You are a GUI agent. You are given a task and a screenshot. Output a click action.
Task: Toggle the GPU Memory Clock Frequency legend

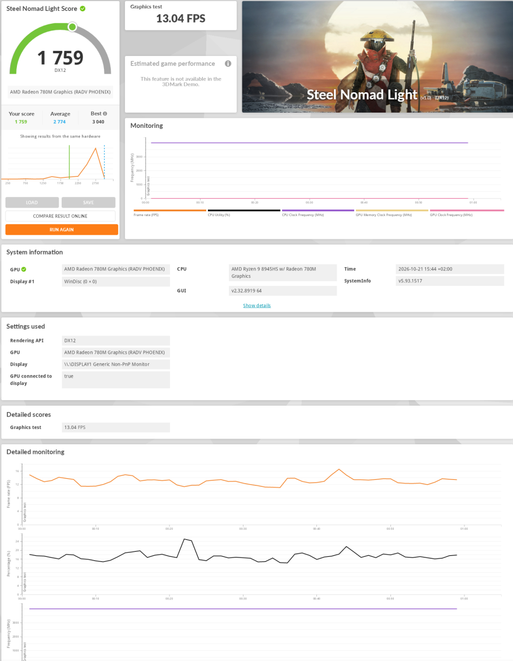pyautogui.click(x=392, y=212)
